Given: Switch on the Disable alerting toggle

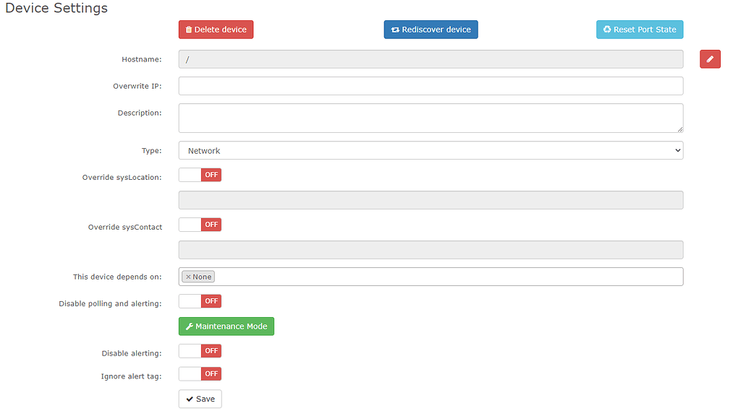Looking at the screenshot, I should pyautogui.click(x=200, y=351).
